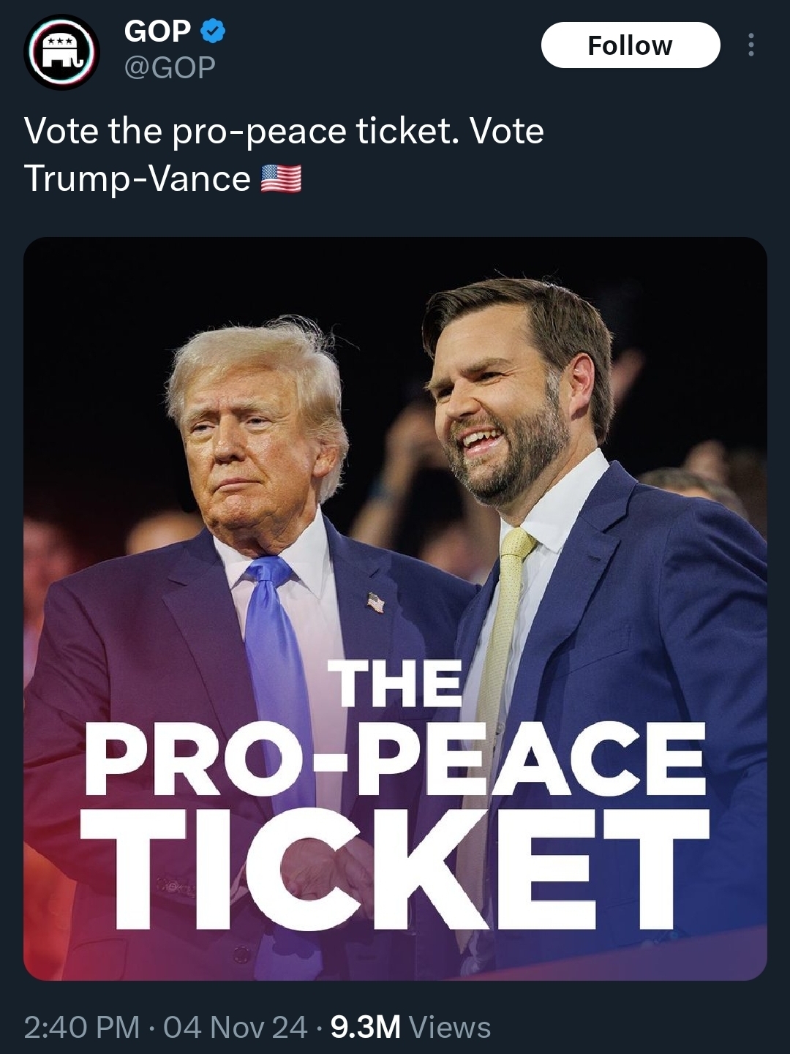Screen dimensions: 790x1054
Task: Click the "PRO-PEACE" overlay text in image
Action: (395, 759)
